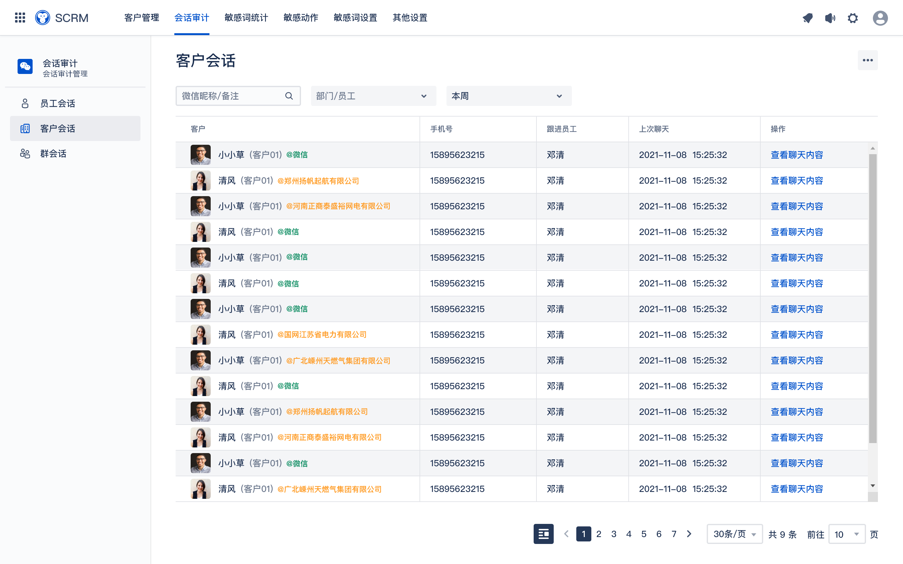903x564 pixels.
Task: Switch to 敏感词统计 tab
Action: point(246,18)
